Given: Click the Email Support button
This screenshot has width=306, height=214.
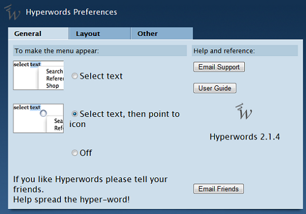Looking at the screenshot, I should point(219,67).
